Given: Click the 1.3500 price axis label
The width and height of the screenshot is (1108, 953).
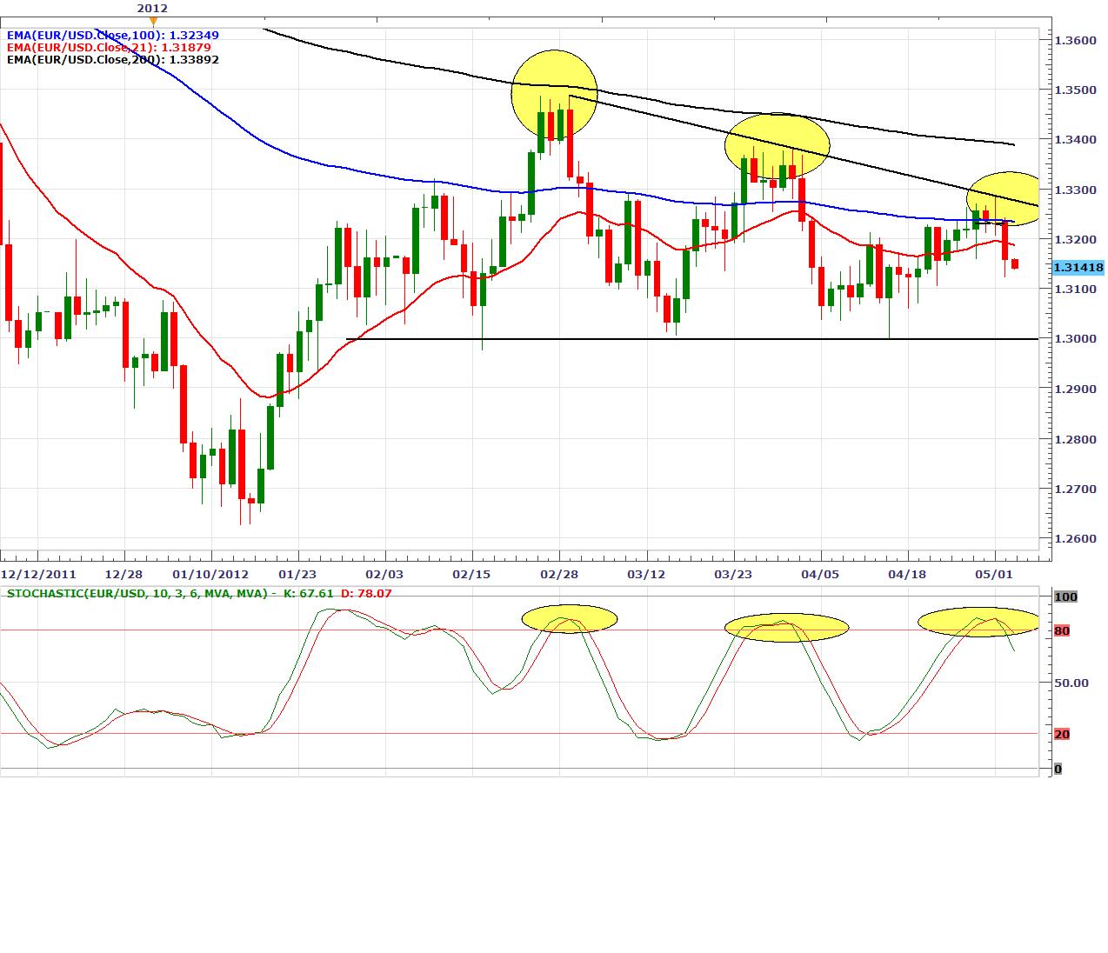Looking at the screenshot, I should point(1074,90).
